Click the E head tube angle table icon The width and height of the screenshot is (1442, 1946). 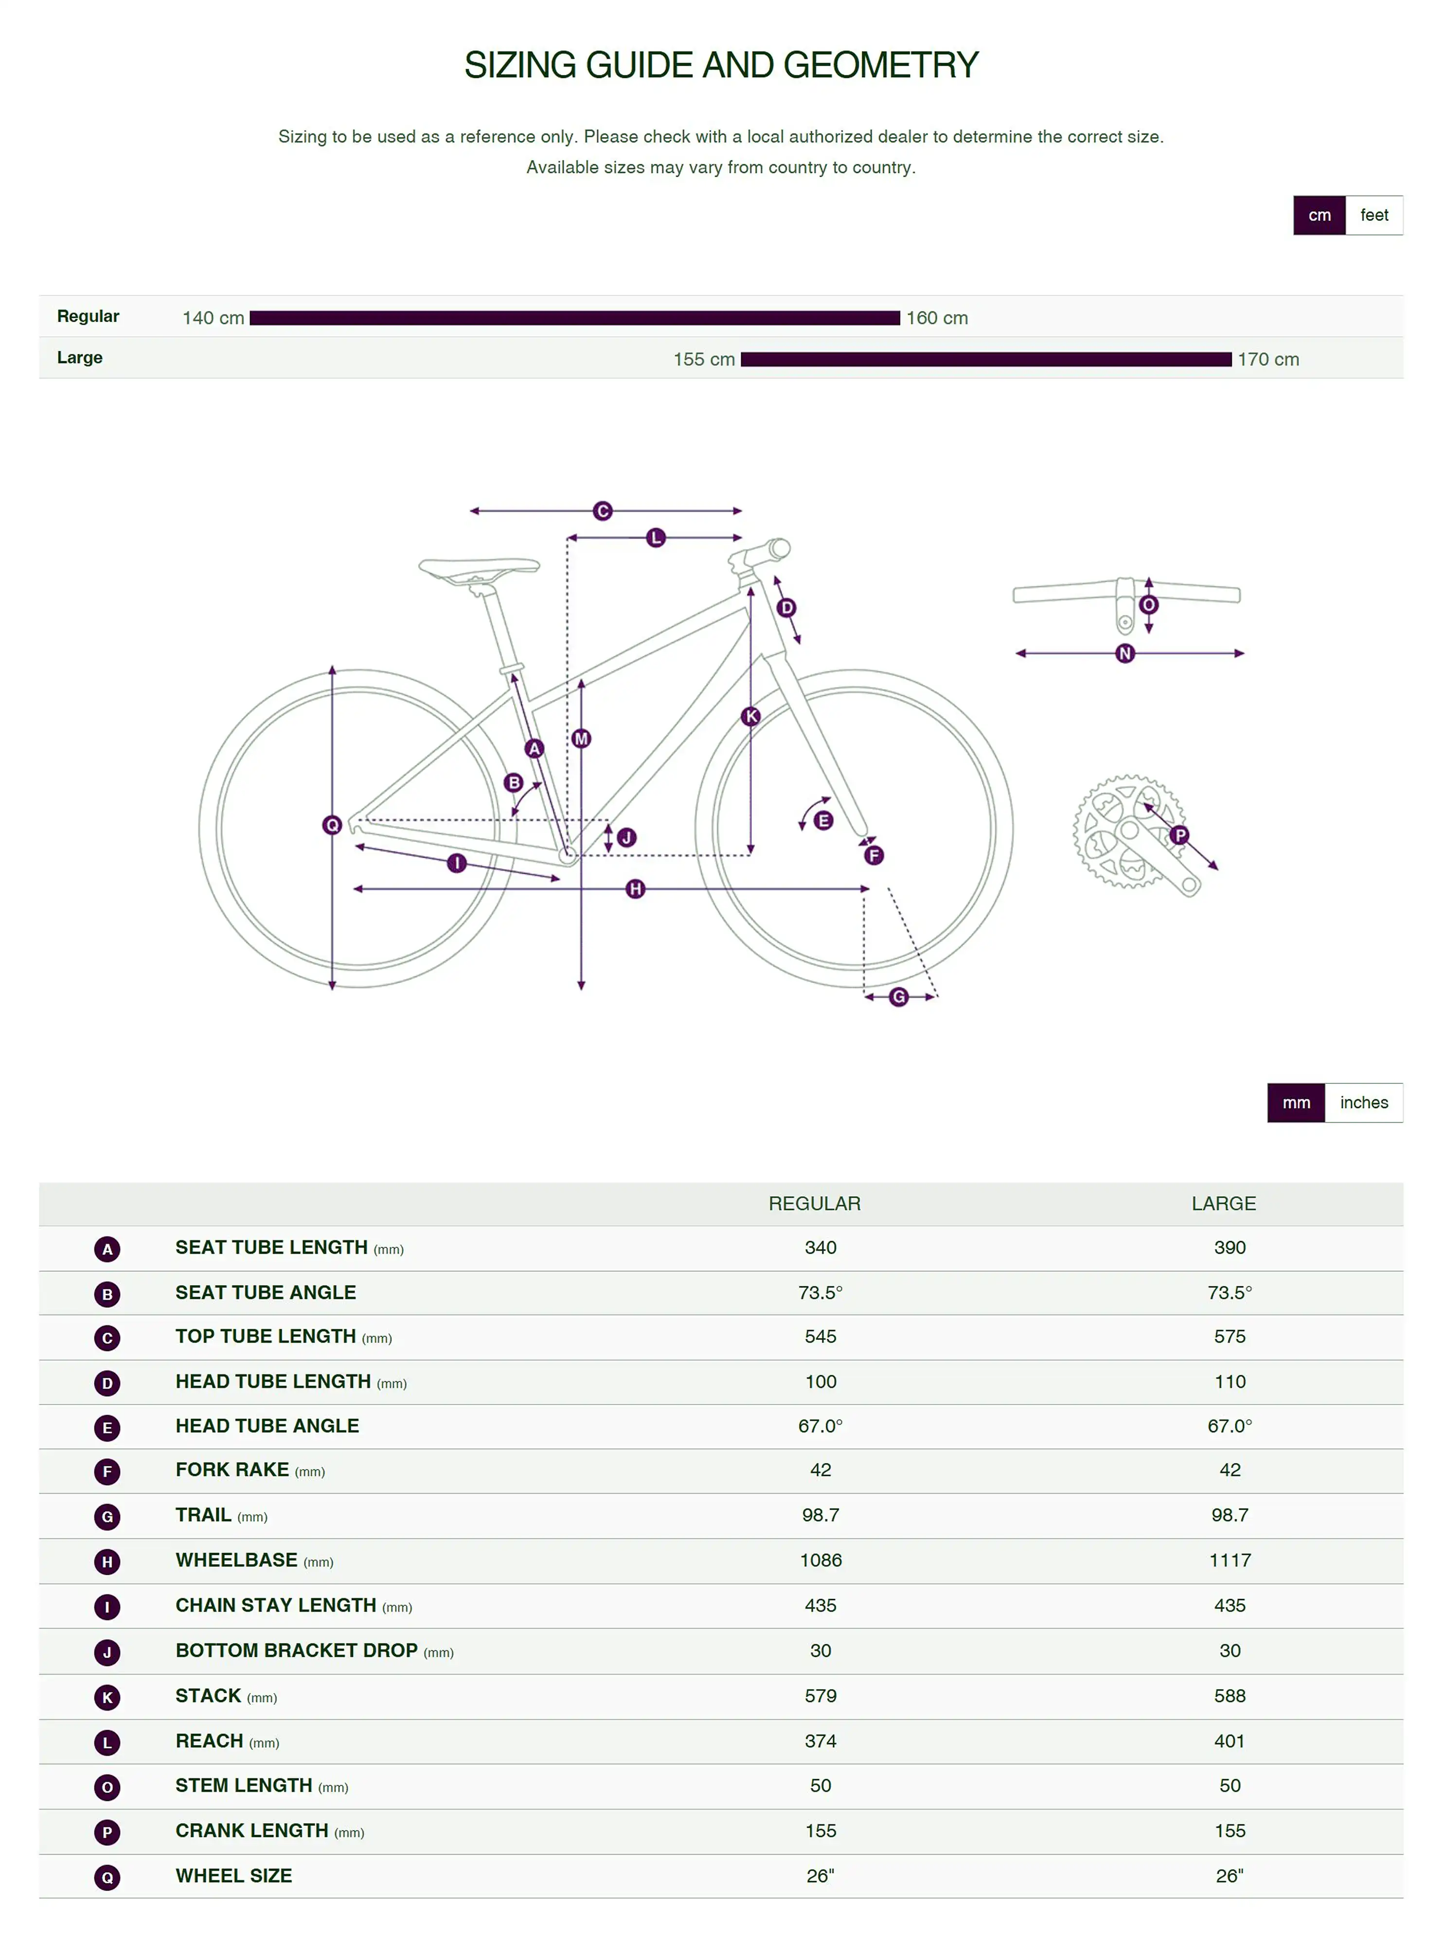coord(107,1427)
